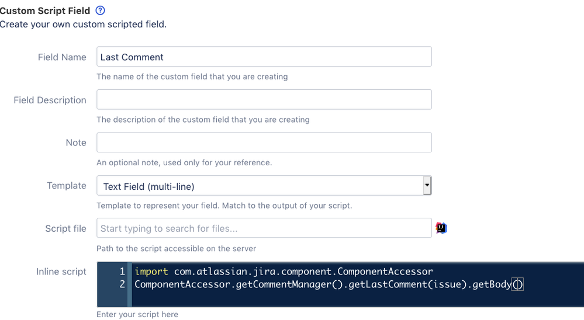The width and height of the screenshot is (584, 320).
Task: Focus the empty Field Description input
Action: coord(264,99)
